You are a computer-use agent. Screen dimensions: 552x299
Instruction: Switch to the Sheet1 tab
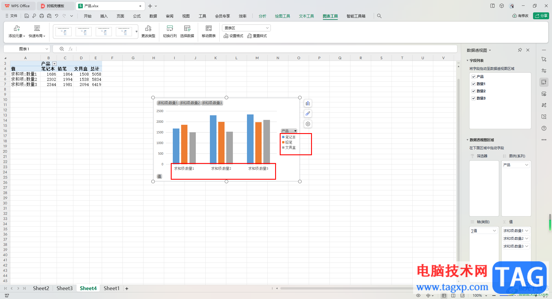coord(111,288)
